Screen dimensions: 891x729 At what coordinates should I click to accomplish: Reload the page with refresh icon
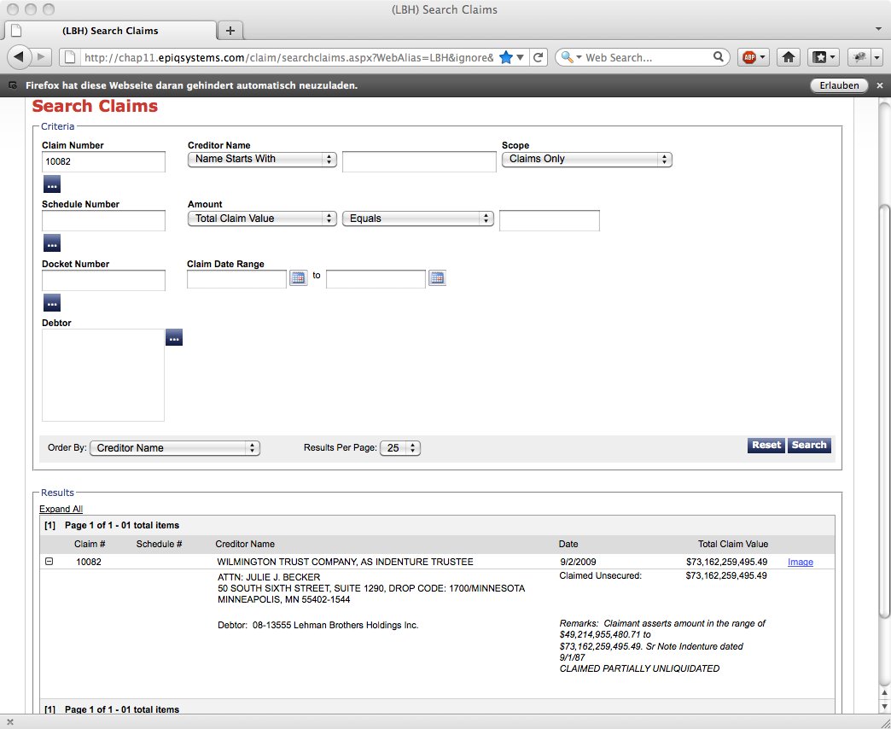click(x=539, y=57)
